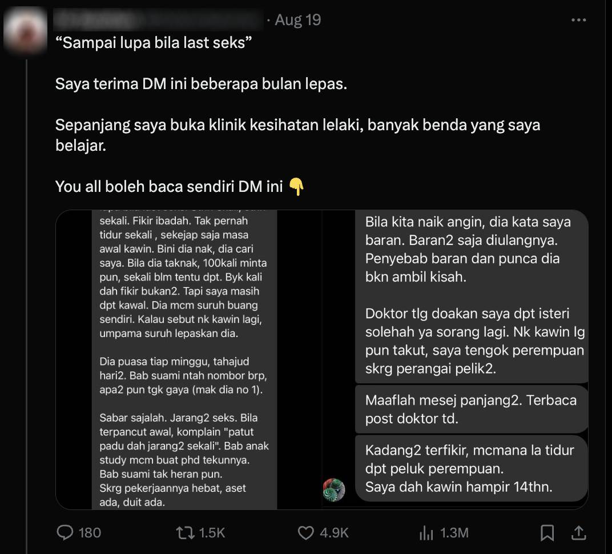
Task: Share the tweet via upload icon
Action: (579, 533)
